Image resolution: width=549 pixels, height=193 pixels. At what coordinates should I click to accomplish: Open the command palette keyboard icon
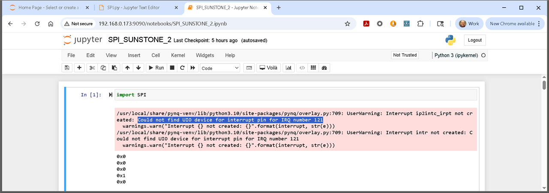[x=249, y=68]
